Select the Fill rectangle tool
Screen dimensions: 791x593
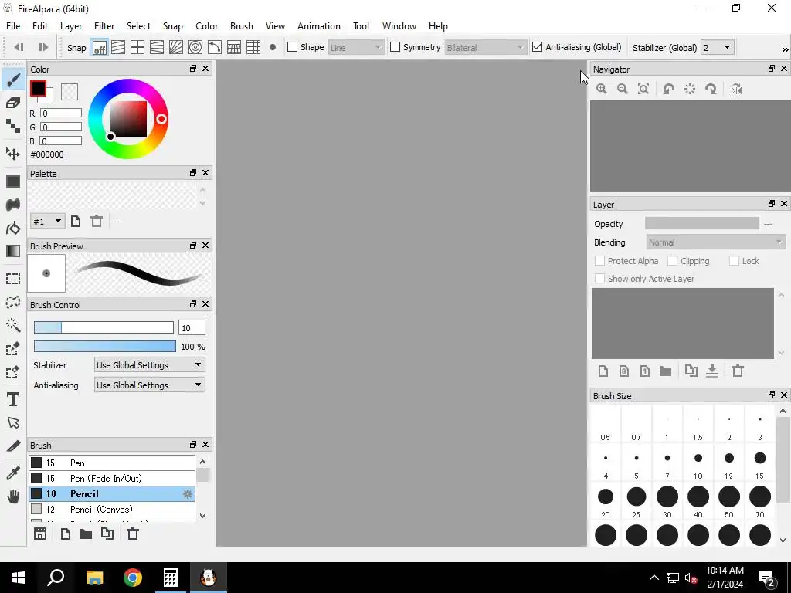tap(13, 181)
